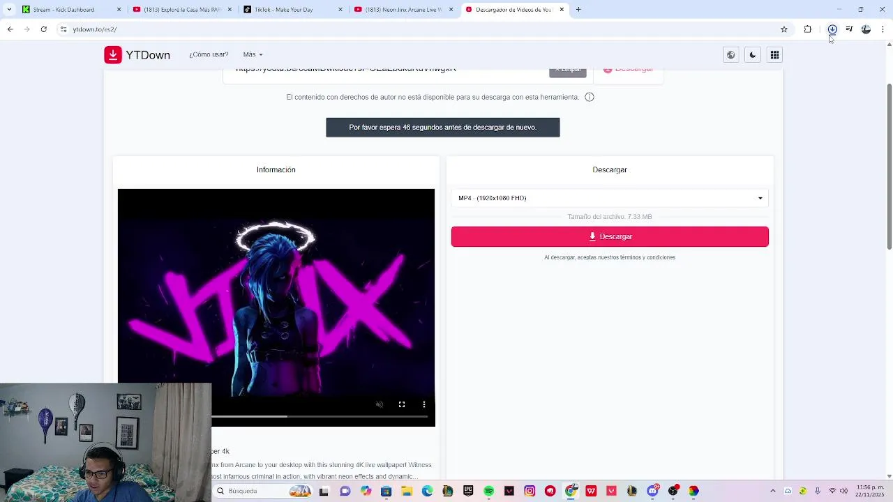Open the Chrome three-dot menu
Screen dimensions: 893x502
(883, 29)
